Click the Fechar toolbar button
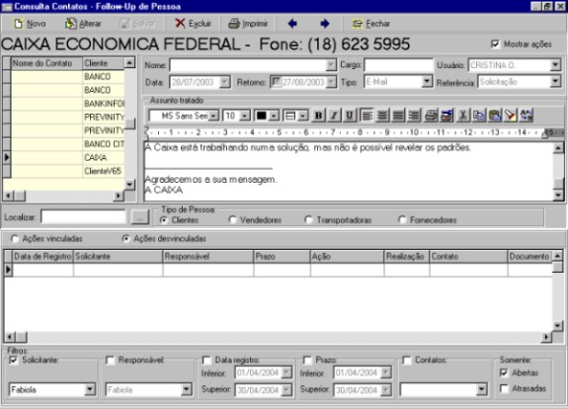This screenshot has width=568, height=409. point(371,24)
